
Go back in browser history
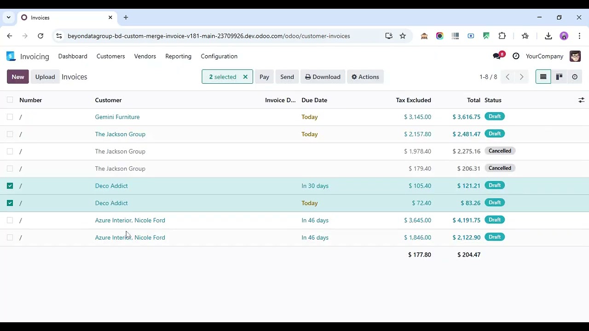click(x=10, y=36)
